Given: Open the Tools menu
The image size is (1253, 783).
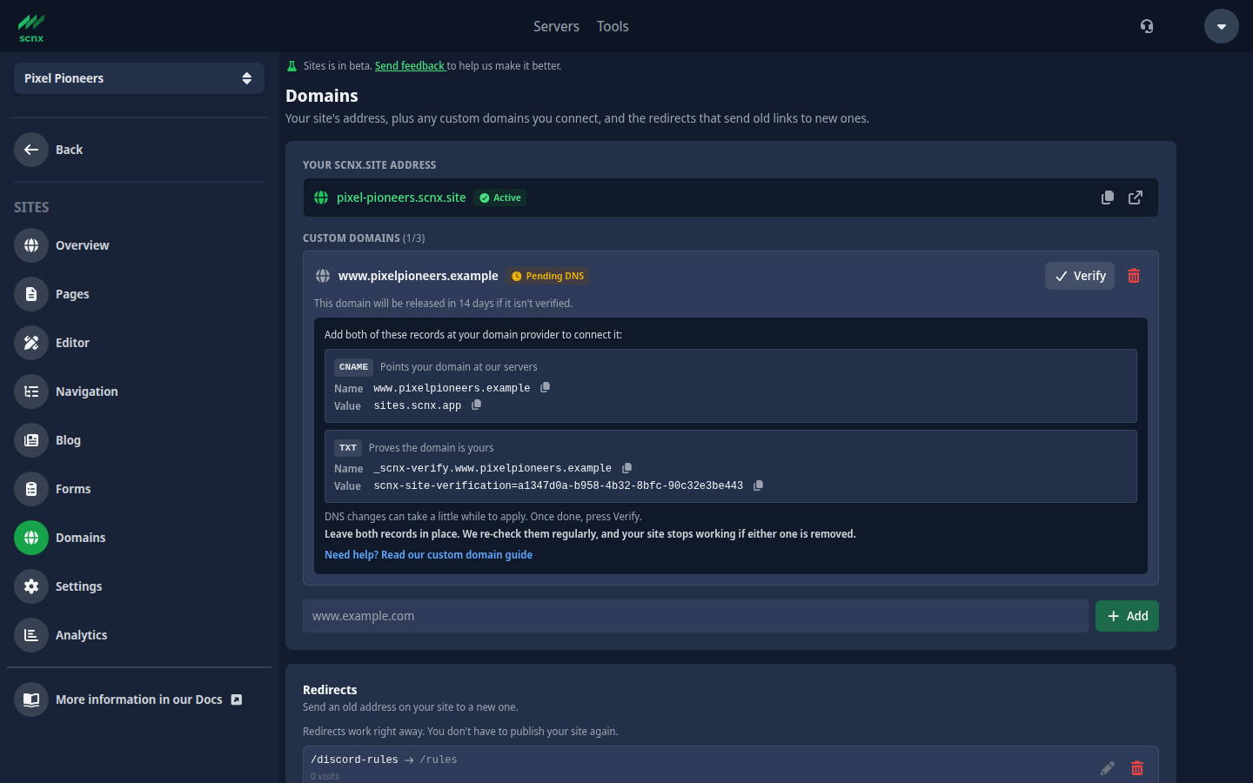Looking at the screenshot, I should [x=613, y=26].
